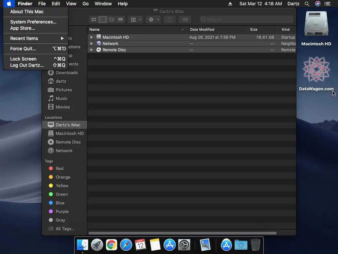Open Calendar from the Dock
The height and width of the screenshot is (254, 338).
pyautogui.click(x=140, y=245)
